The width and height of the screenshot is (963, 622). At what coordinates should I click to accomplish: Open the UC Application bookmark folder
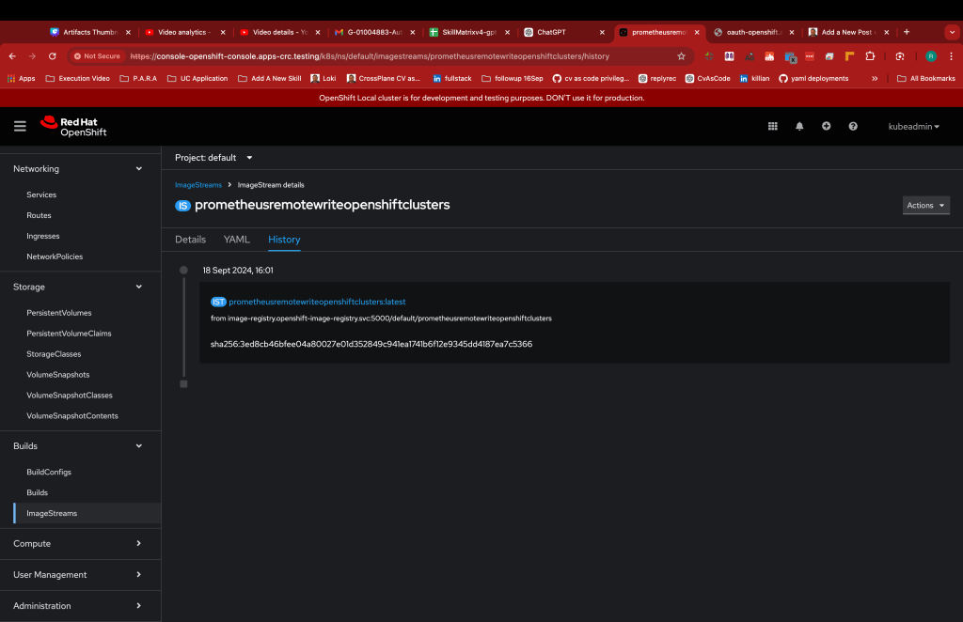tap(197, 79)
